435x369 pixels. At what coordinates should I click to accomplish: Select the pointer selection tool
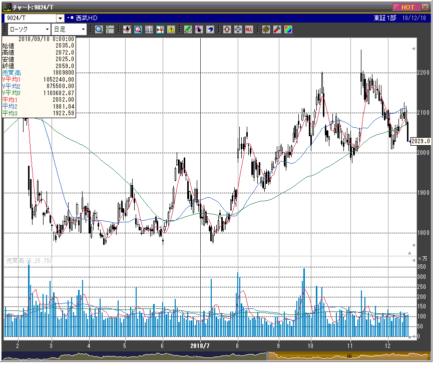tap(199, 30)
